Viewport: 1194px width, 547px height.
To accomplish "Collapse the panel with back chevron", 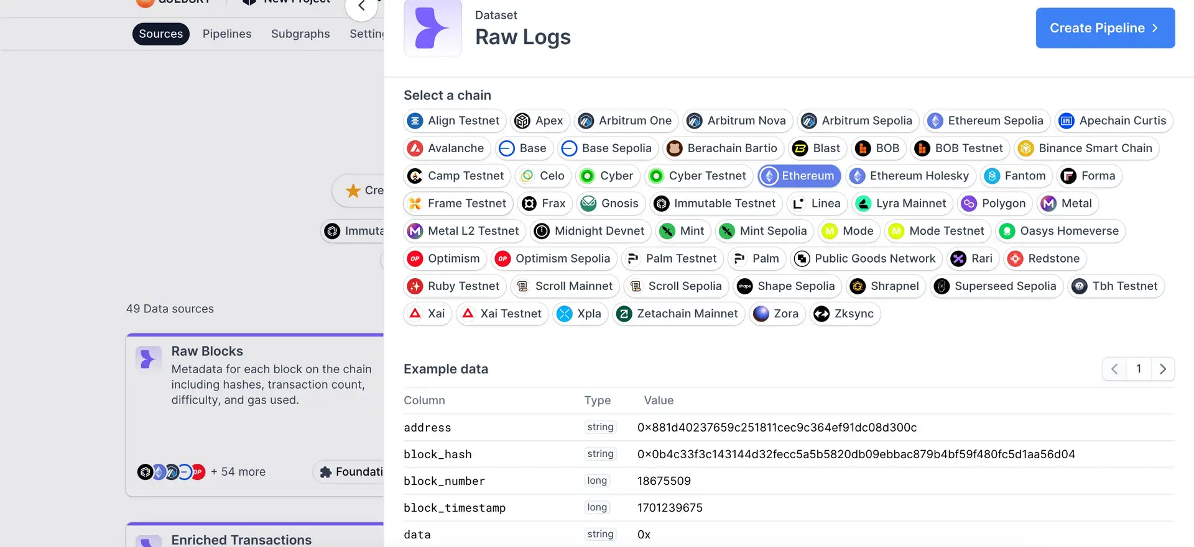I will [361, 6].
